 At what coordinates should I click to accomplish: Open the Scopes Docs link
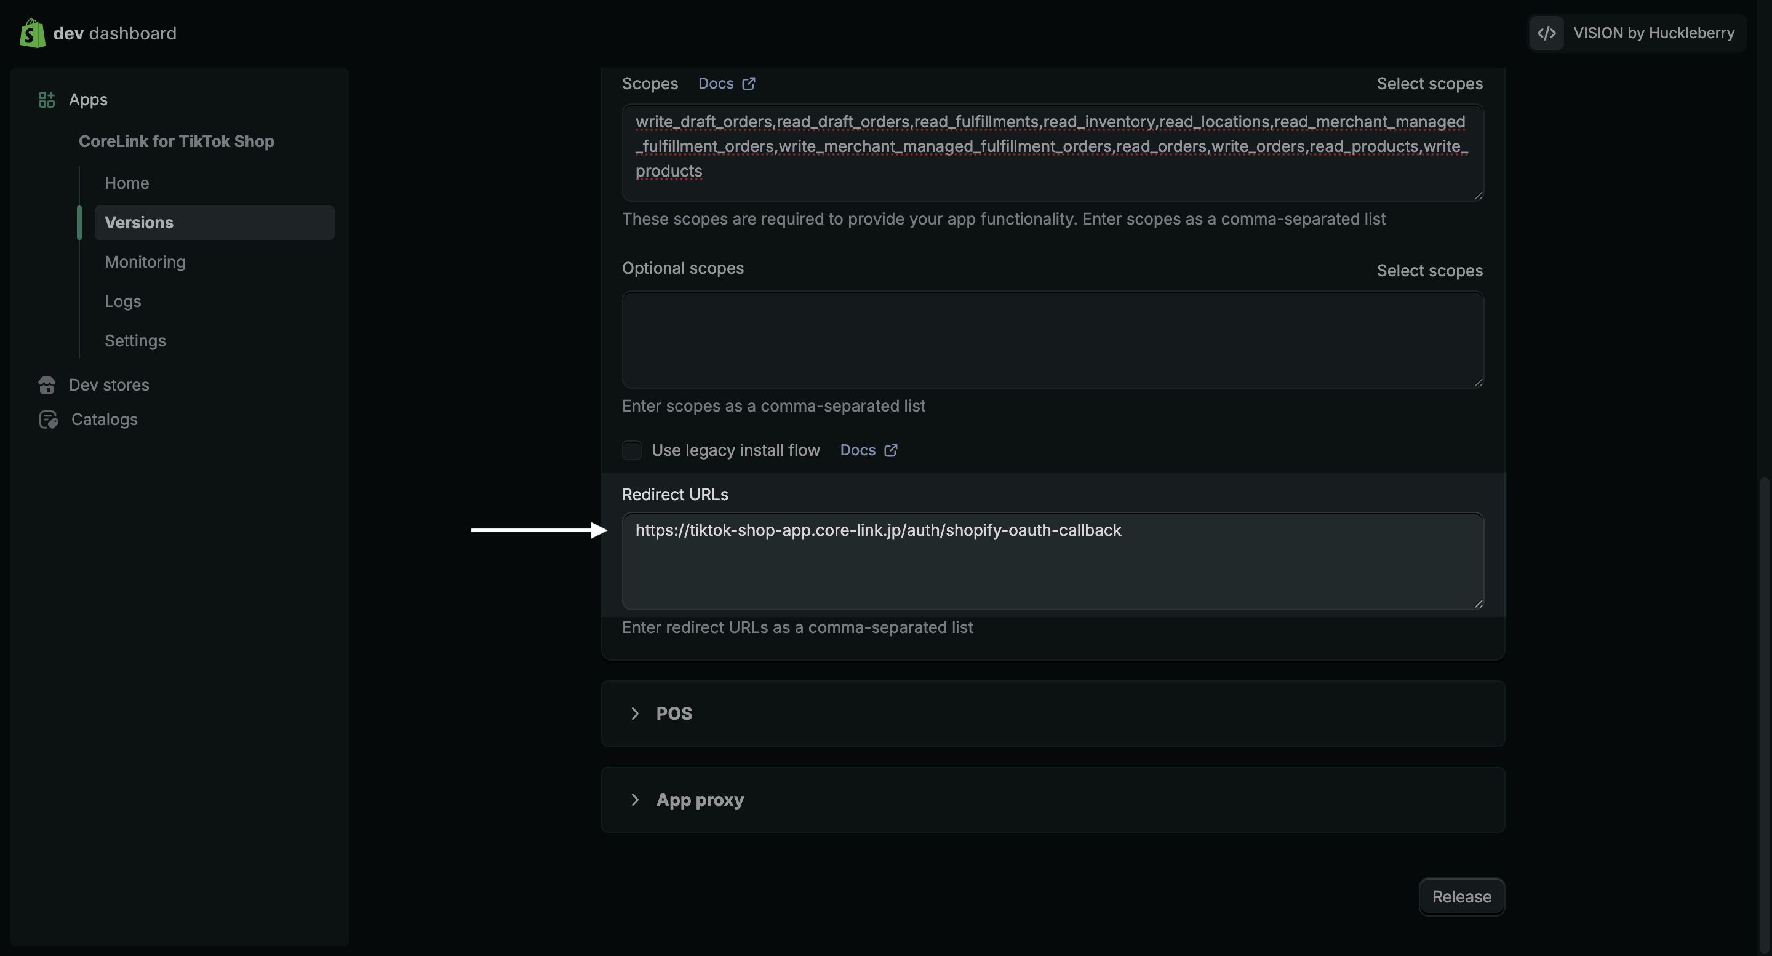click(716, 84)
